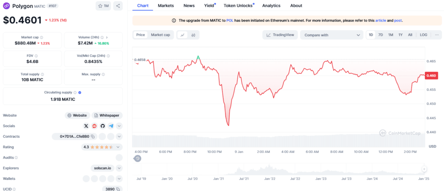444x191 pixels.
Task: Click the verified badge beside Circulating supply
Action: (80, 92)
